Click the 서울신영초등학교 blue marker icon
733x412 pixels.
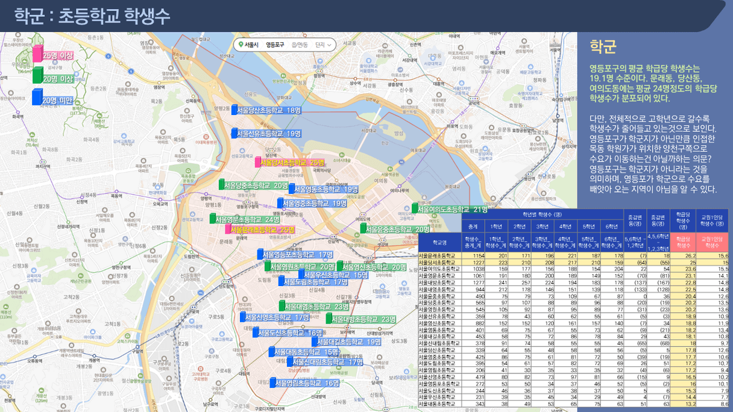tap(243, 317)
